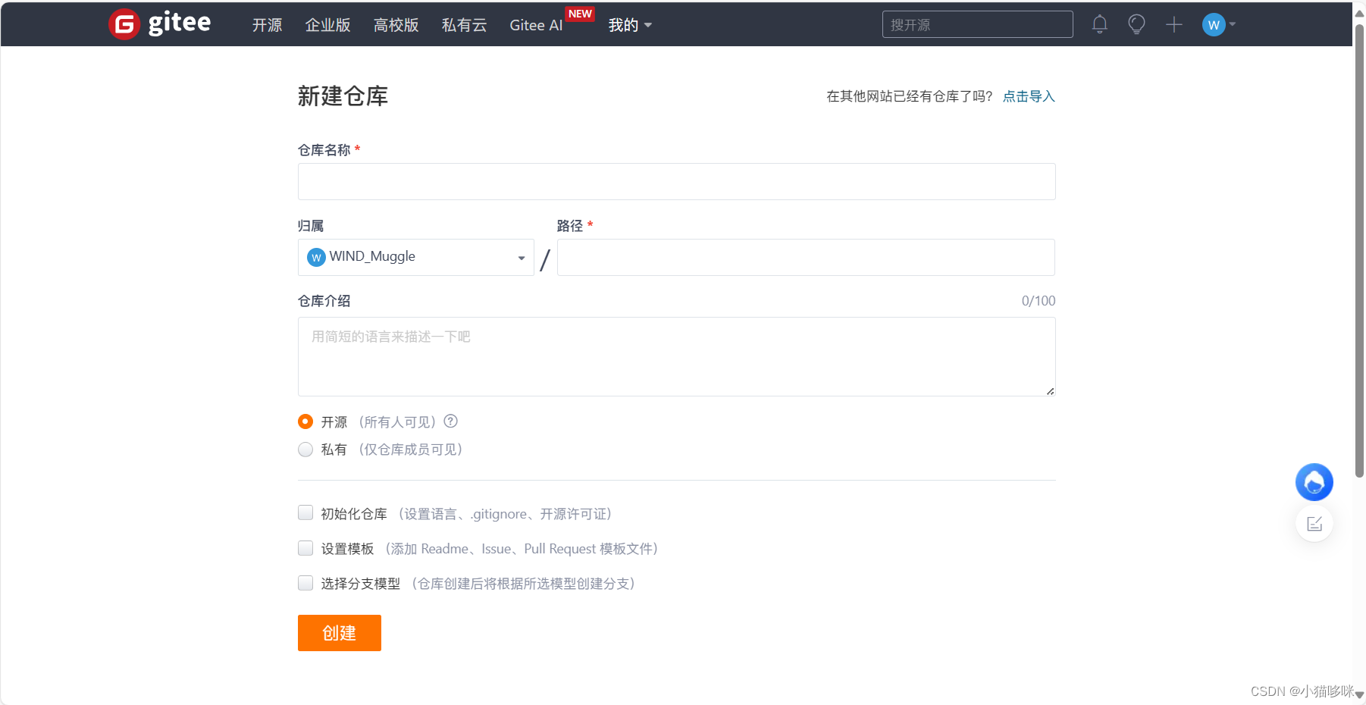Open the notification bell
Viewport: 1366px width, 705px height.
tap(1100, 24)
